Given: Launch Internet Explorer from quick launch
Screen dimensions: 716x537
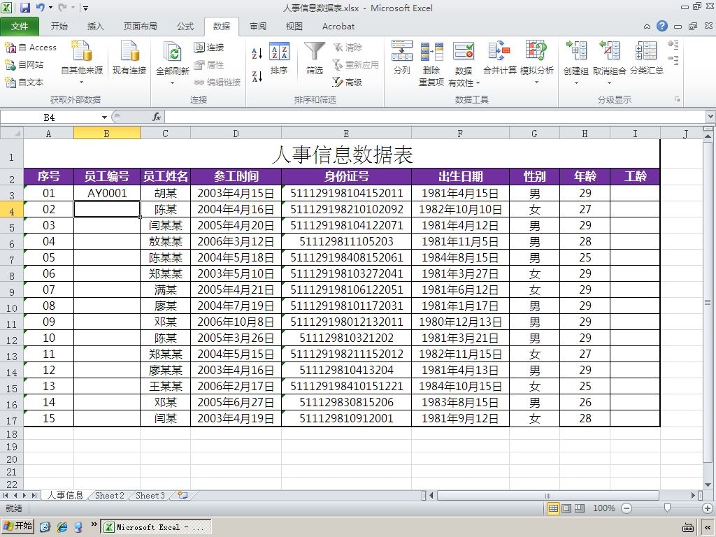Looking at the screenshot, I should click(x=62, y=527).
